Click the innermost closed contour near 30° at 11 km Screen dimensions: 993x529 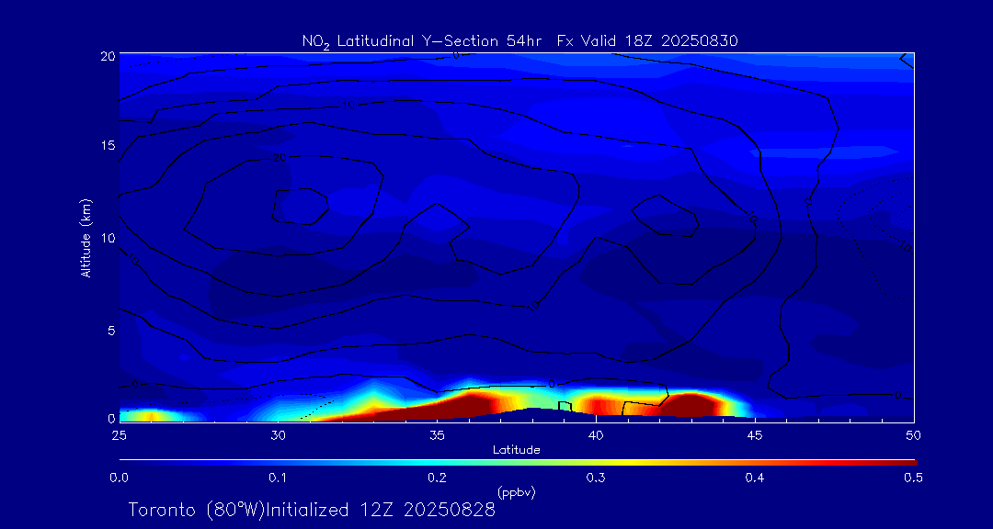pyautogui.click(x=300, y=207)
